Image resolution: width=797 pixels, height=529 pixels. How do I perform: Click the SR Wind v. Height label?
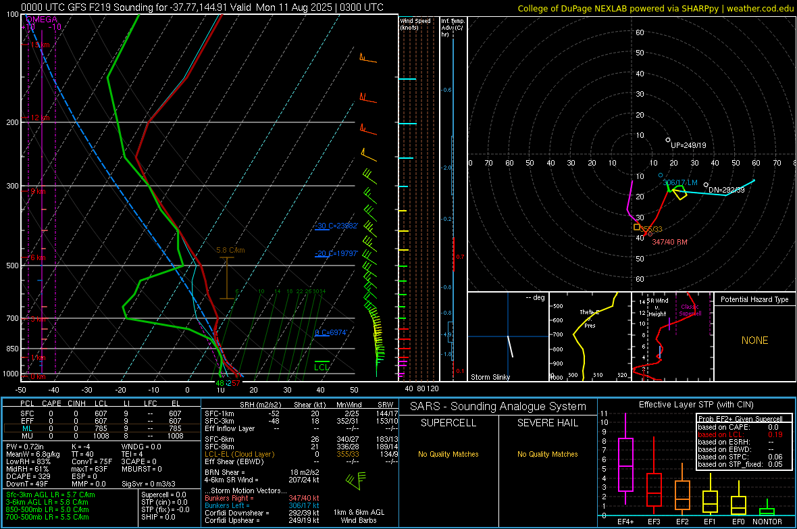coord(658,307)
